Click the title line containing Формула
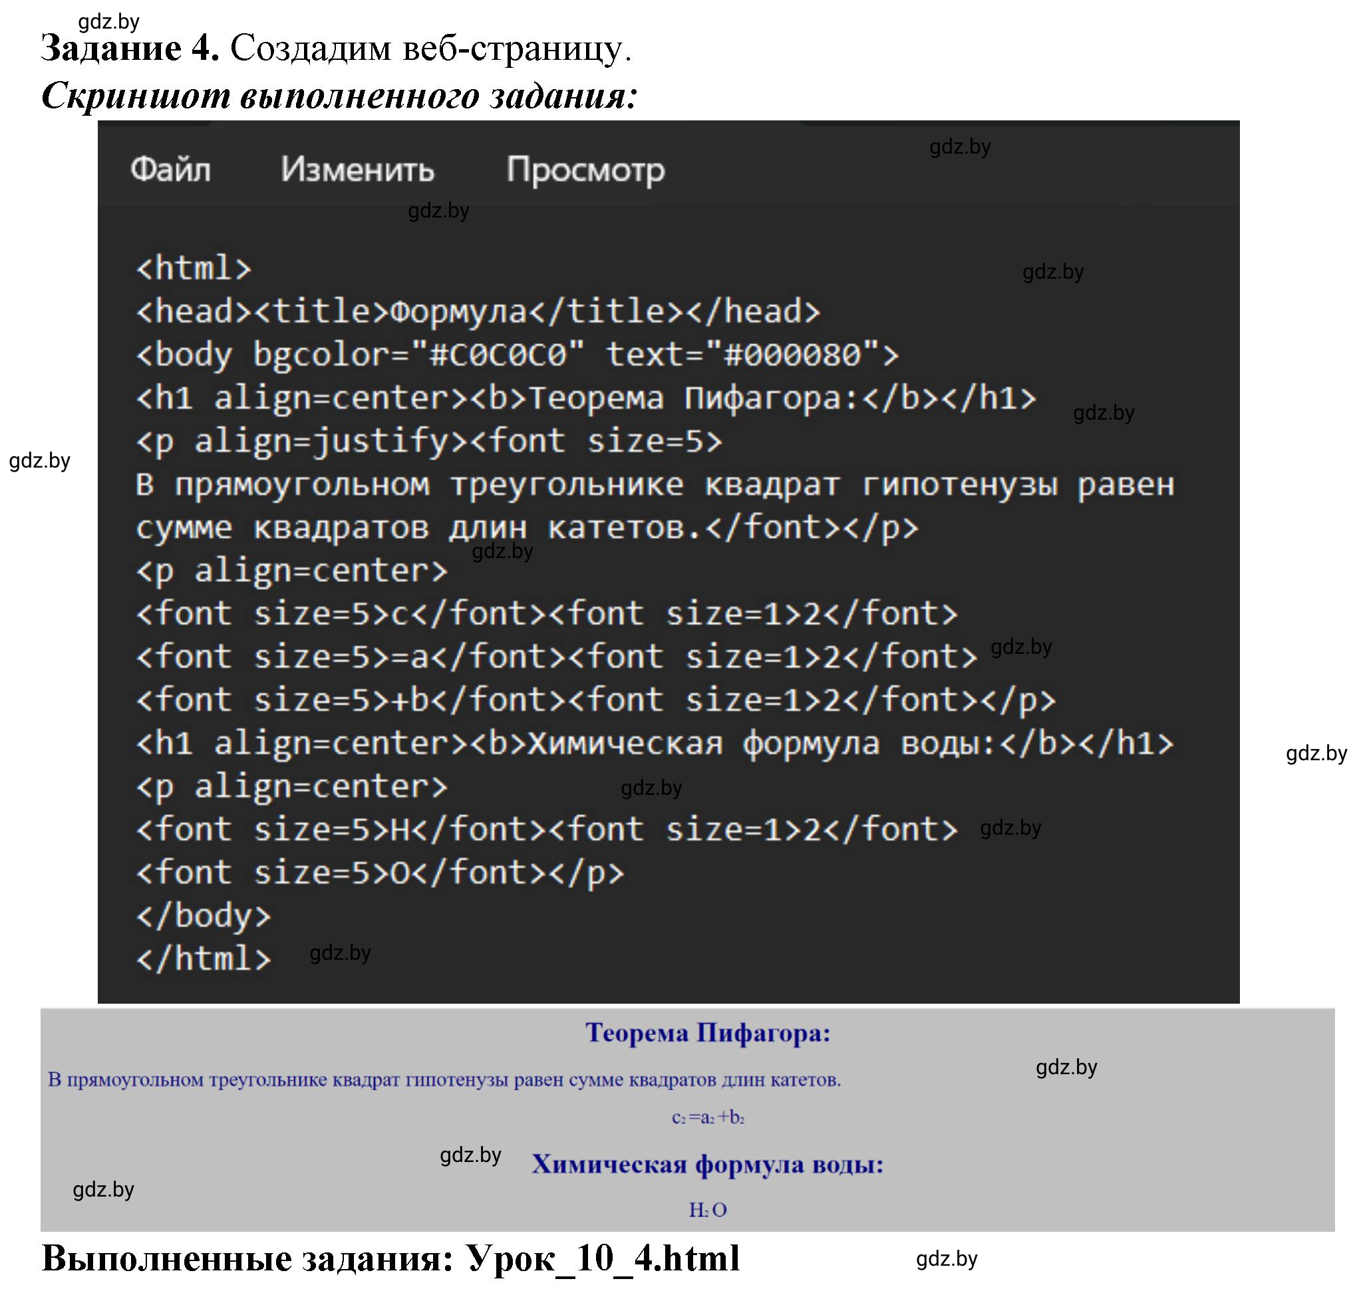 tap(478, 311)
